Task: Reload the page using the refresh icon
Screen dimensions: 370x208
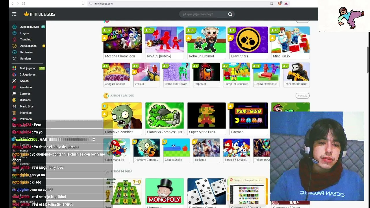Action: click(x=24, y=3)
